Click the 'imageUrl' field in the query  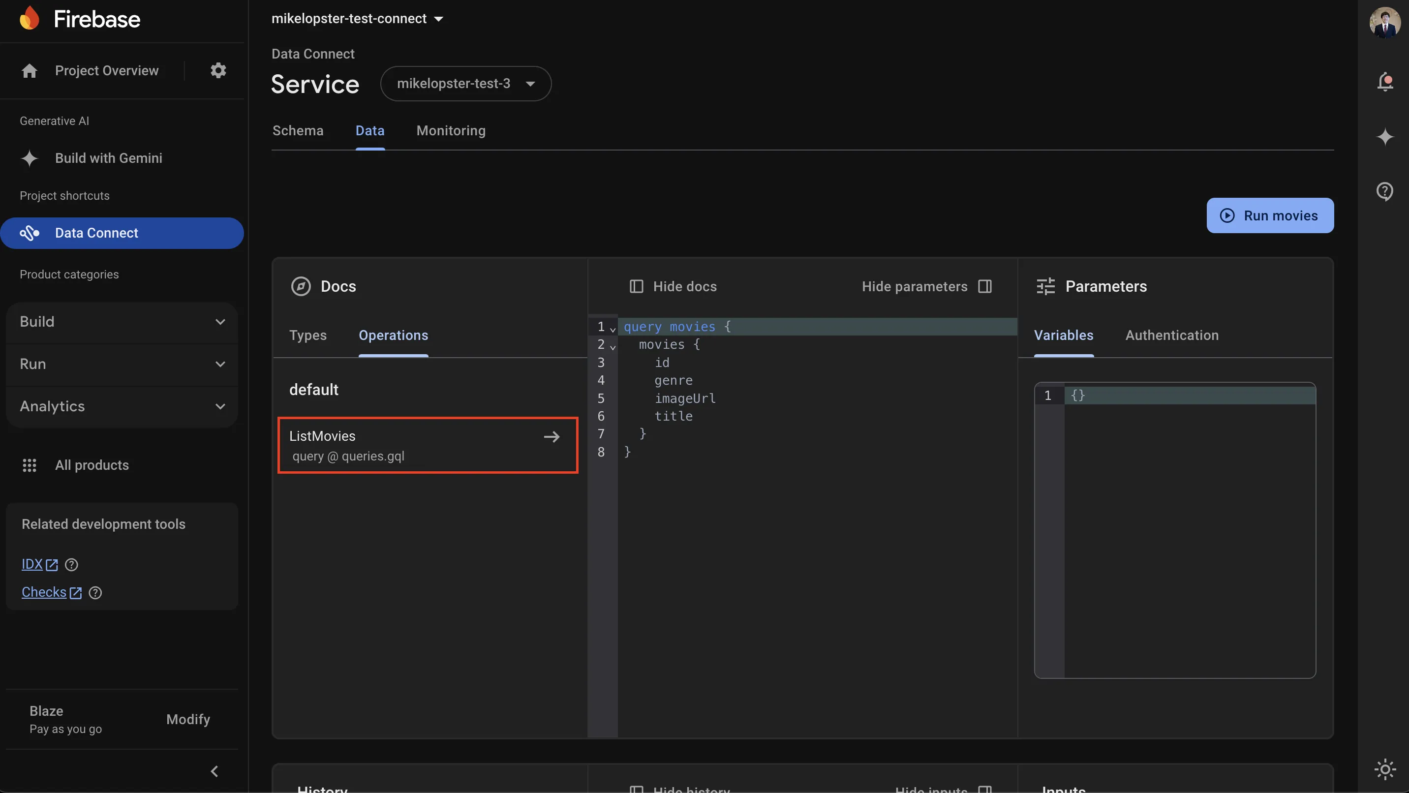(685, 398)
